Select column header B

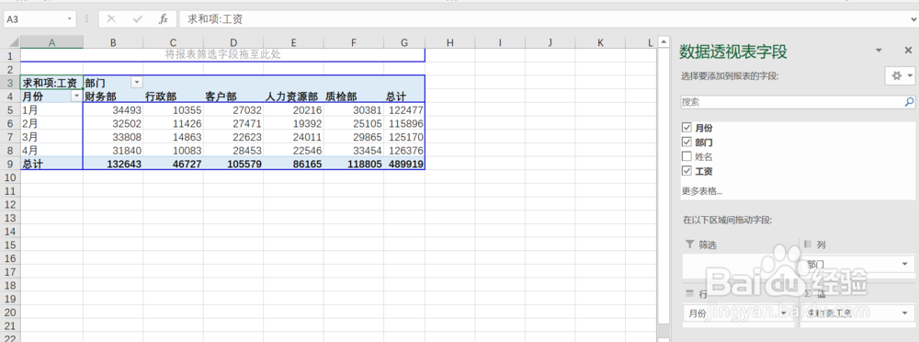(x=112, y=42)
